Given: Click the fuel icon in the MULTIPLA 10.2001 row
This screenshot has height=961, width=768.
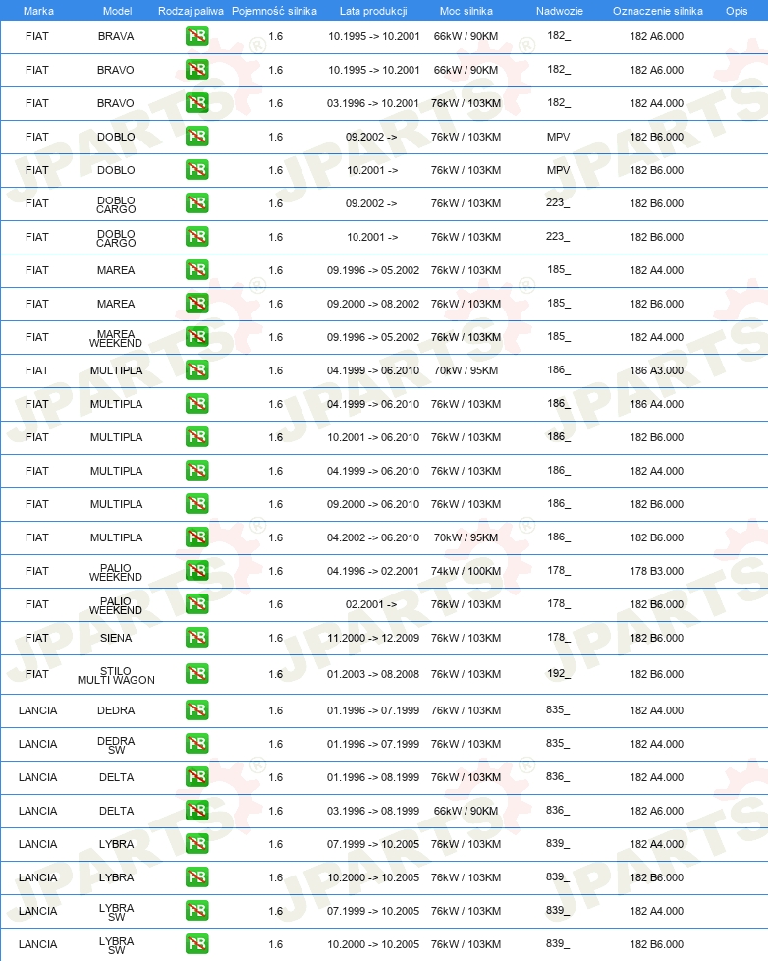Looking at the screenshot, I should (x=197, y=437).
